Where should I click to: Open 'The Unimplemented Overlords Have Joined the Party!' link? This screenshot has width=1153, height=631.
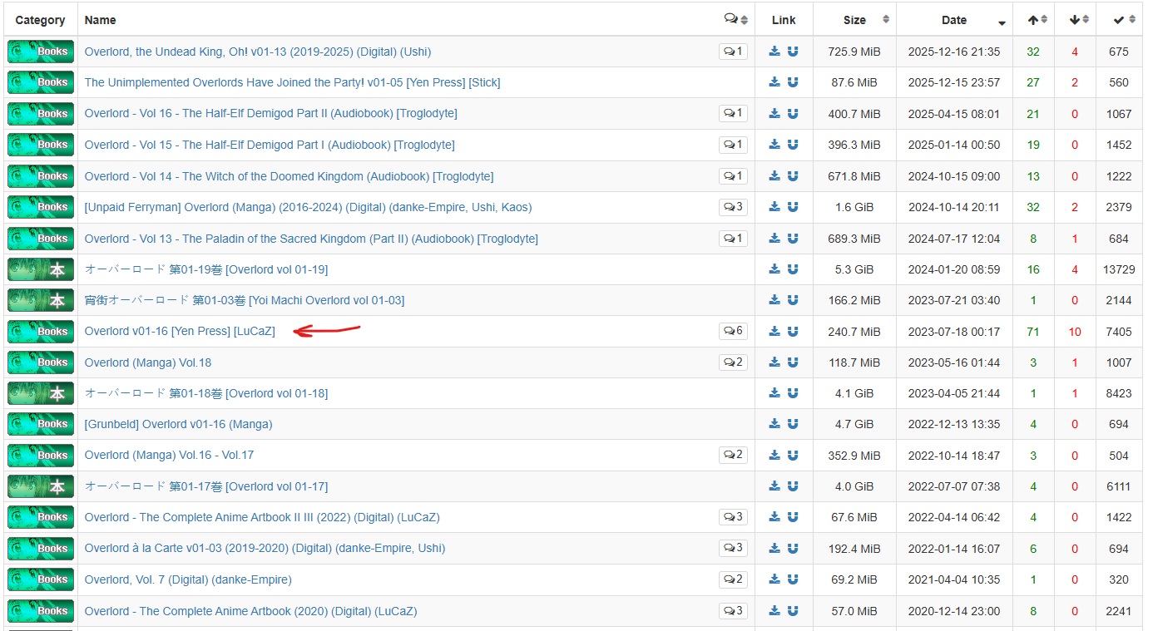point(292,82)
